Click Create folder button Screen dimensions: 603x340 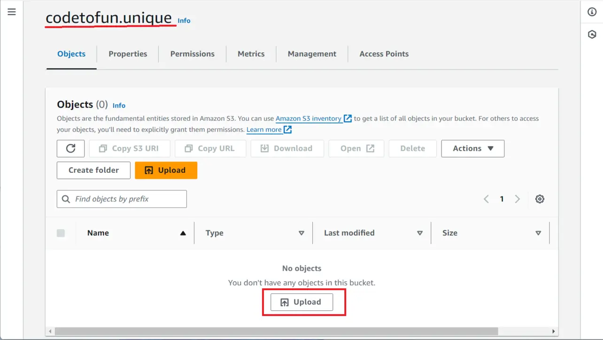[93, 170]
